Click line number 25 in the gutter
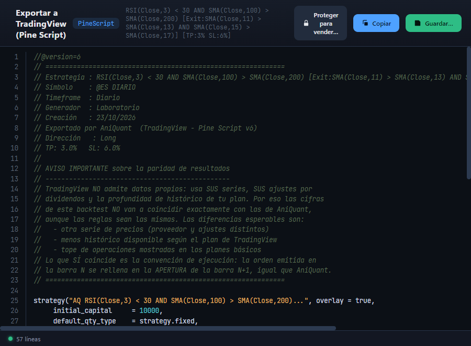Image resolution: width=471 pixels, height=346 pixels. [15, 300]
